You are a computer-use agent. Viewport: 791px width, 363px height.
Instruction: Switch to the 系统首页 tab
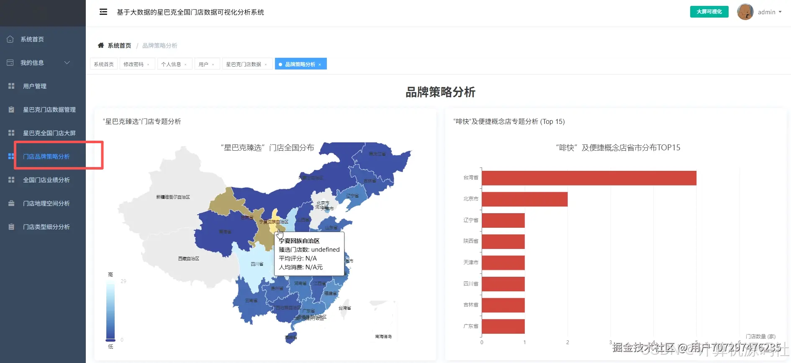click(104, 64)
